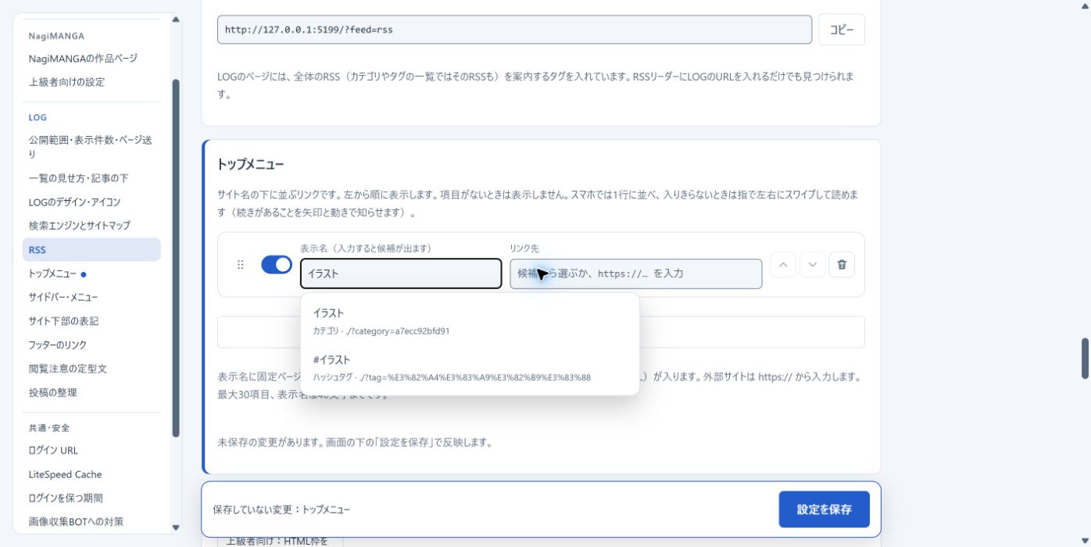
Task: Click sidebar scroll-up arrow
Action: click(175, 20)
